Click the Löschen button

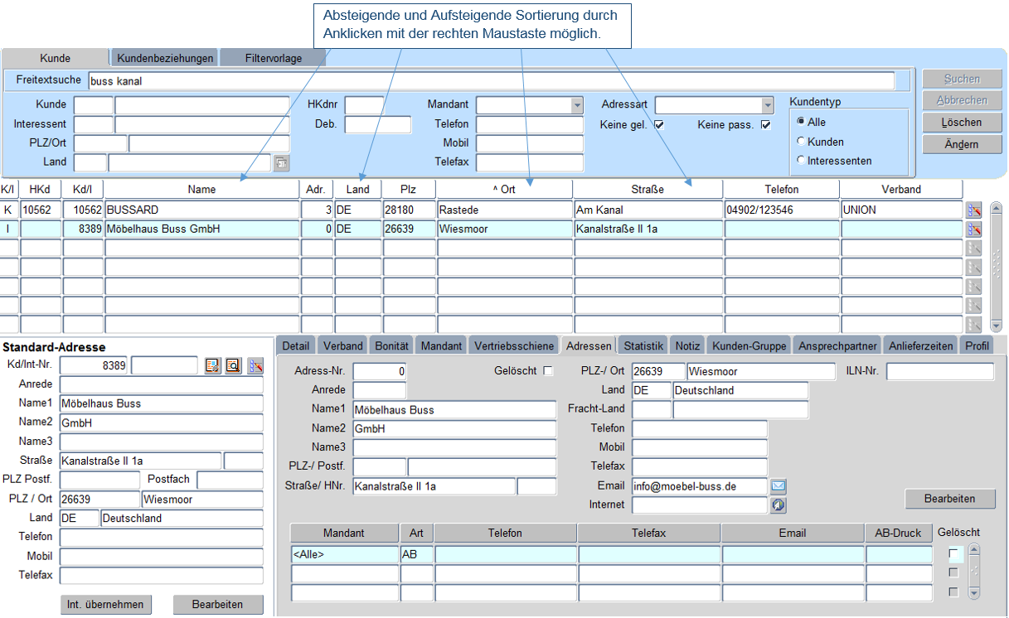961,123
